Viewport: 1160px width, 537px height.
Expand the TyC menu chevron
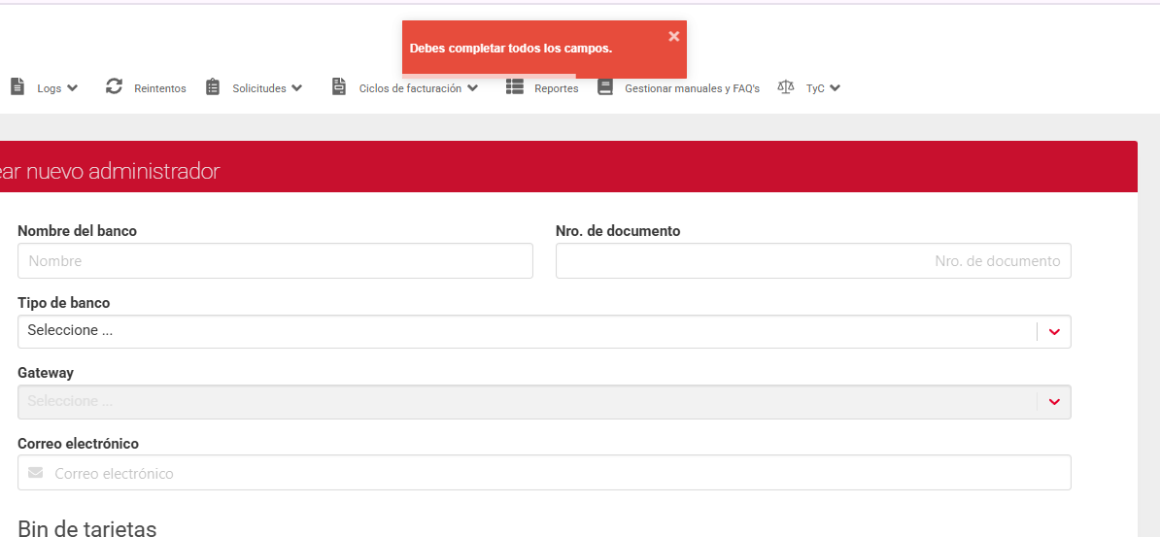coord(836,88)
